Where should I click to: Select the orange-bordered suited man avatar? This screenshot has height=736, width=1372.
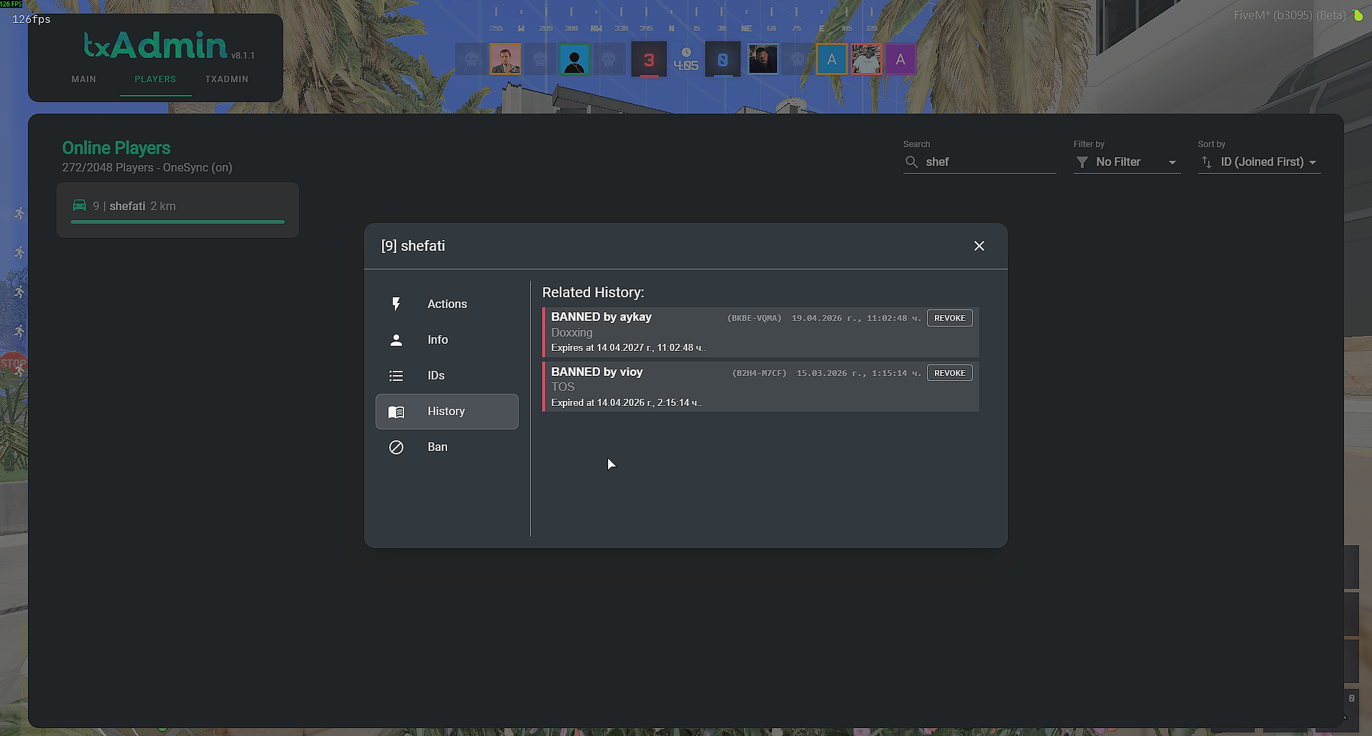(x=506, y=59)
